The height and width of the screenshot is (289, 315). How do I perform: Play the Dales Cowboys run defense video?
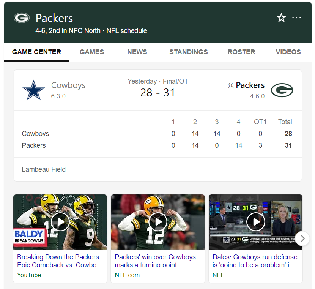click(255, 222)
